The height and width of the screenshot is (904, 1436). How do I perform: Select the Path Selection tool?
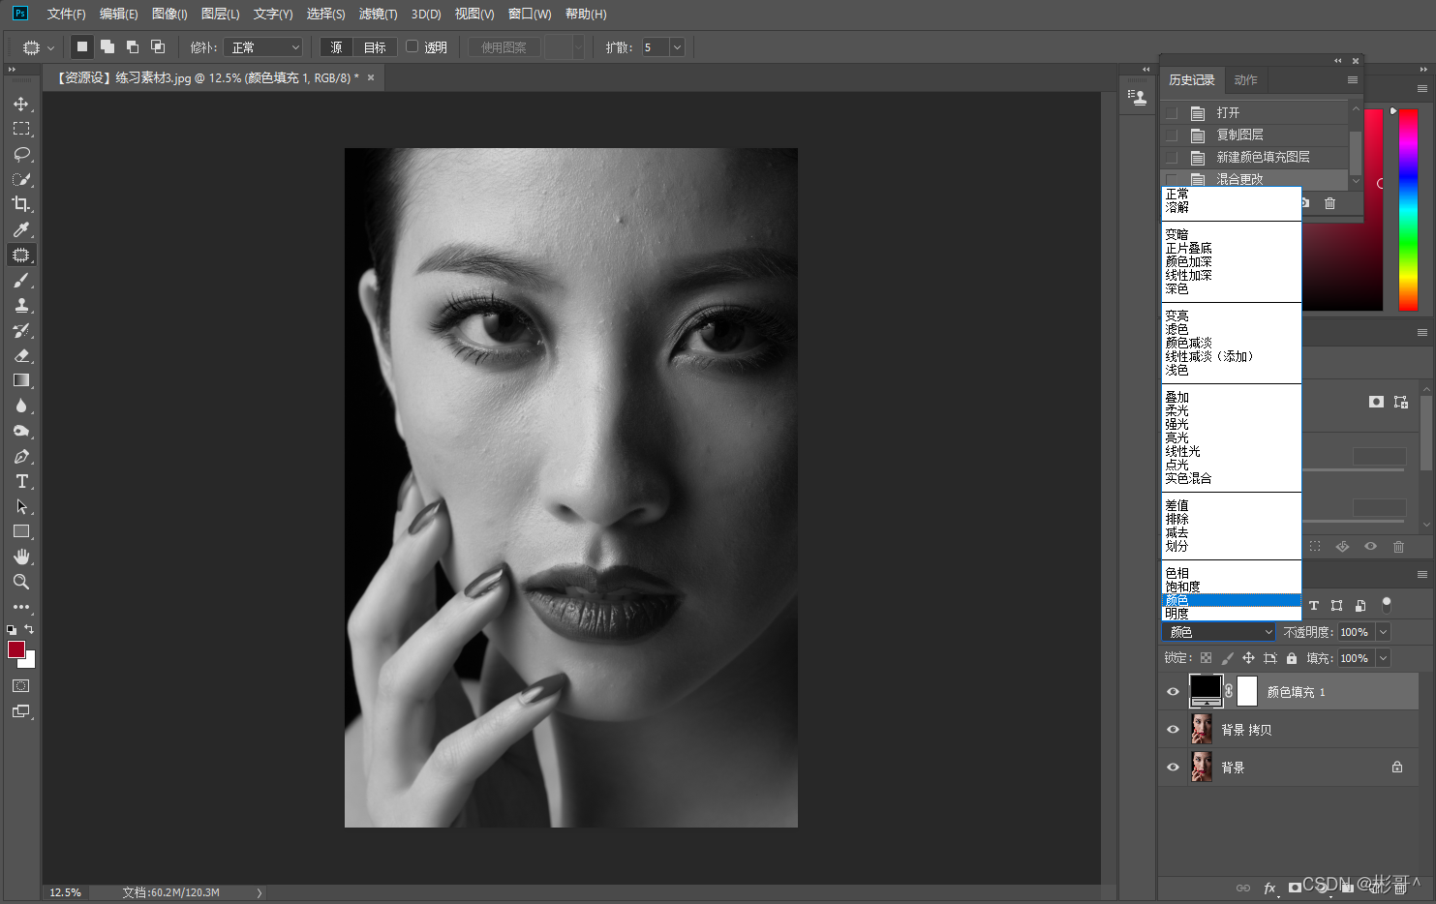click(x=21, y=506)
